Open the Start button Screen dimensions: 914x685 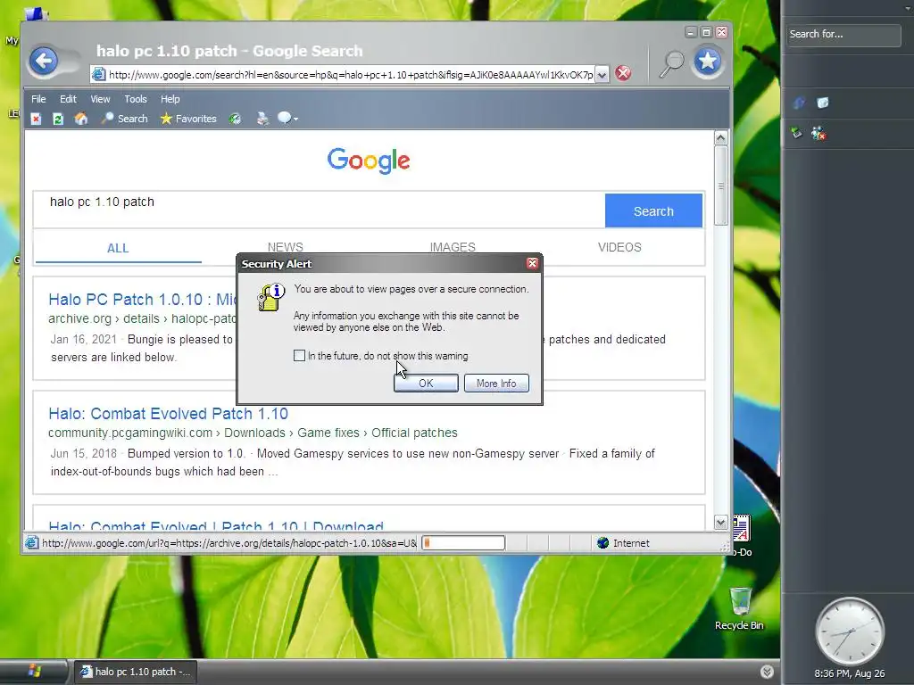tap(34, 671)
